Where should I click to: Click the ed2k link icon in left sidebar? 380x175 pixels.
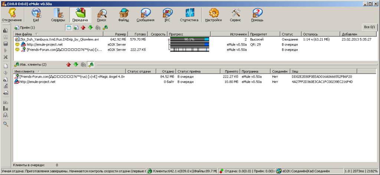tap(6, 92)
